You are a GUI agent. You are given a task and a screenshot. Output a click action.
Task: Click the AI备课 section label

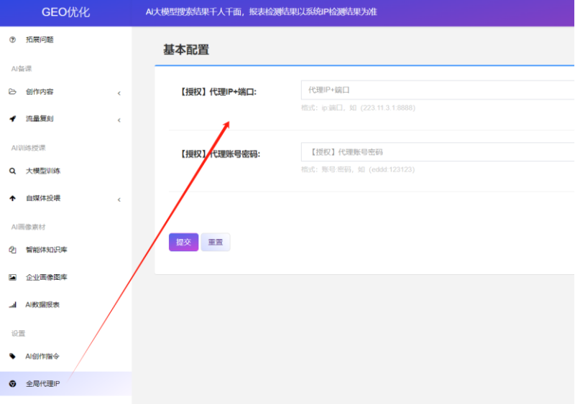coord(22,68)
